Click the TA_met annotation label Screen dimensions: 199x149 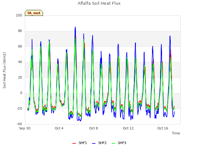coord(34,13)
